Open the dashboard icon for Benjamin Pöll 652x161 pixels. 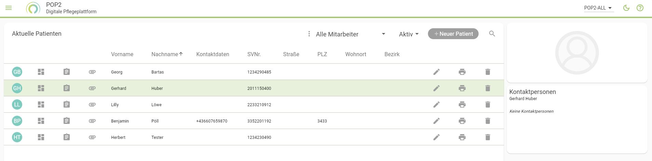click(41, 121)
